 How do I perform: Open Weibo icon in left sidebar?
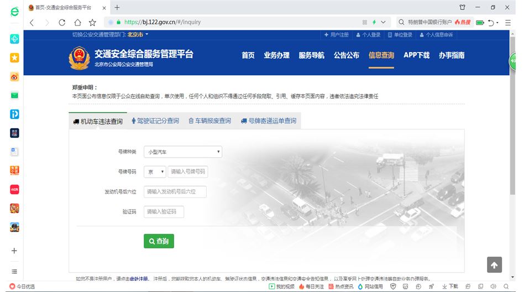[14, 77]
